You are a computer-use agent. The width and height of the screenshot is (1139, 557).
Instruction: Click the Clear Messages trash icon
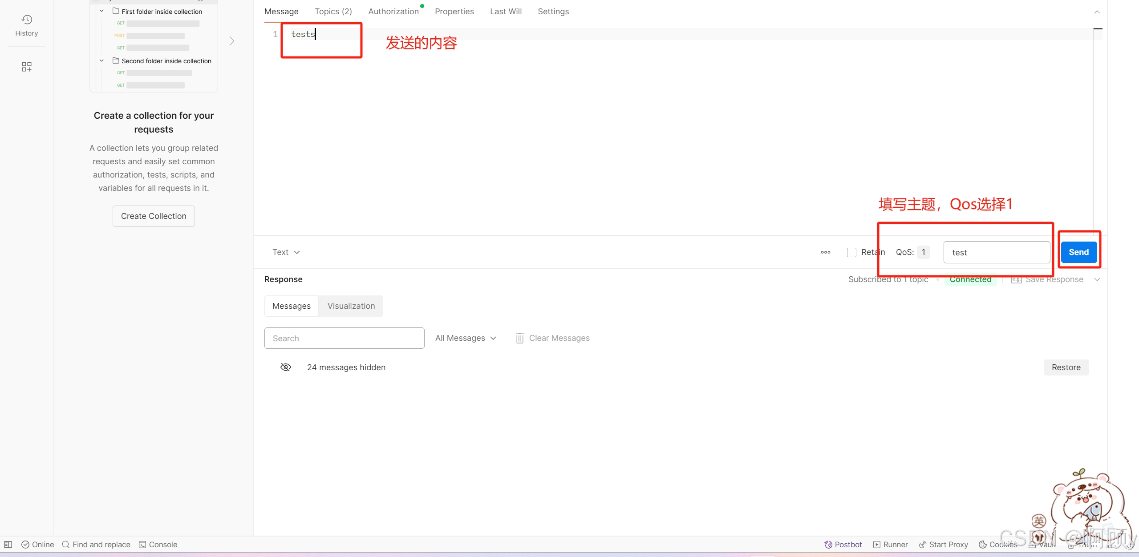click(519, 338)
